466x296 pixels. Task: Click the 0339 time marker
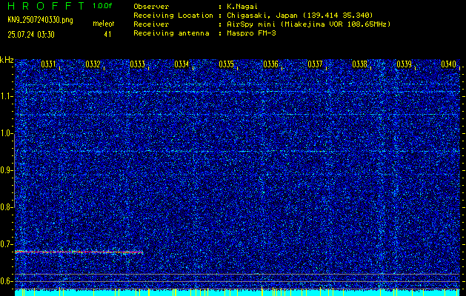tap(405, 64)
